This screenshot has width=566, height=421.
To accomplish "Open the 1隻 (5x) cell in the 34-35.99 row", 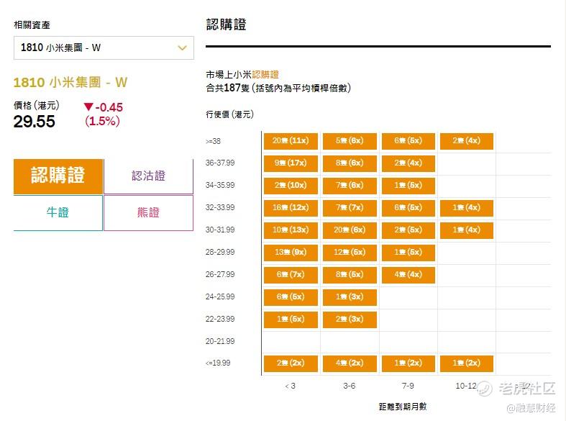I will pos(408,186).
